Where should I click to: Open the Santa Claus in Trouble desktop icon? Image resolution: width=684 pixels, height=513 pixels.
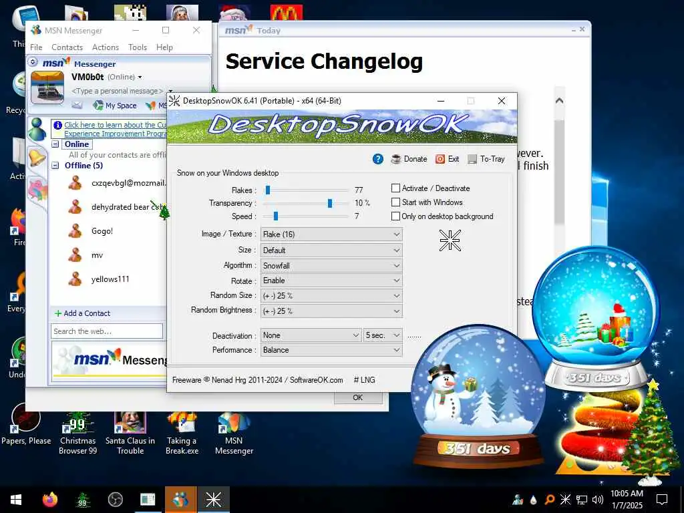click(x=130, y=433)
